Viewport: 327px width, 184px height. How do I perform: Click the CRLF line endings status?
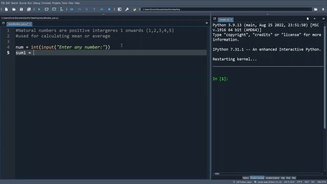(307, 182)
